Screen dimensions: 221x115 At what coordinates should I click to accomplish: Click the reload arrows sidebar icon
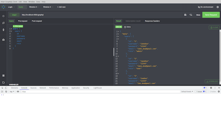coord(3,23)
